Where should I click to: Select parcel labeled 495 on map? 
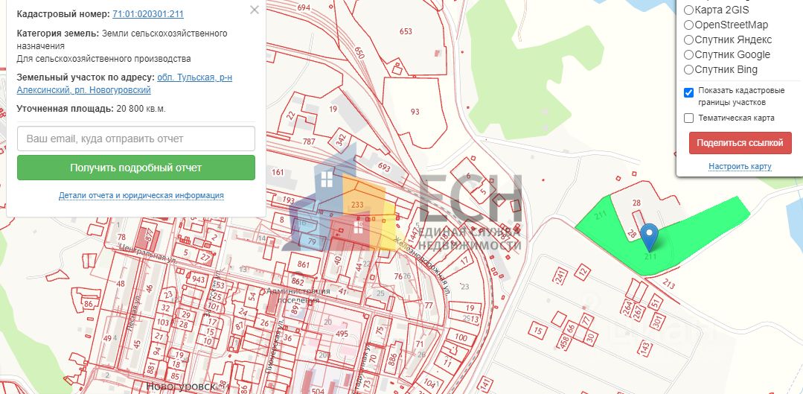342,334
